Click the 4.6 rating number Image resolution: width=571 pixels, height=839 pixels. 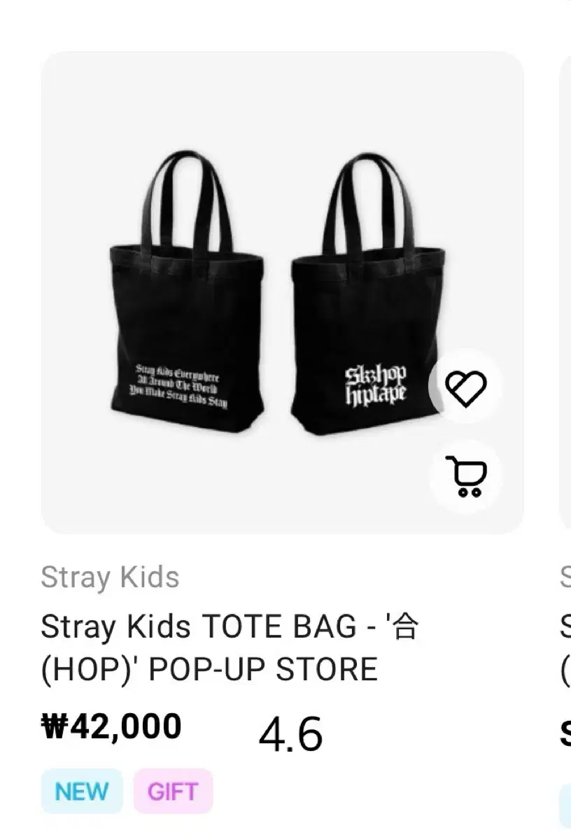point(290,734)
